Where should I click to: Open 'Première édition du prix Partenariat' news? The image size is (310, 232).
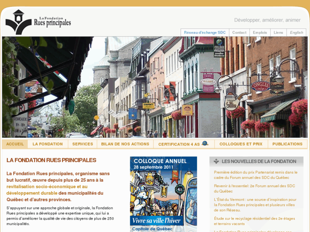pos(255,175)
